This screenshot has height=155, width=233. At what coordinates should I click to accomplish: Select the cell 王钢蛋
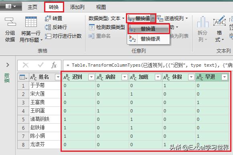point(45,111)
